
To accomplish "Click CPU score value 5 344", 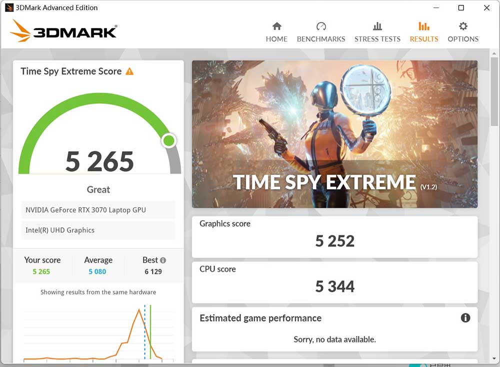I will 335,287.
